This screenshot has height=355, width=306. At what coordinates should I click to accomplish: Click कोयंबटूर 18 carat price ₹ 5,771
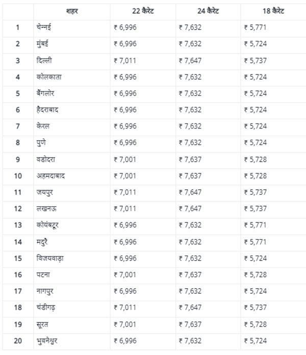[x=255, y=225]
